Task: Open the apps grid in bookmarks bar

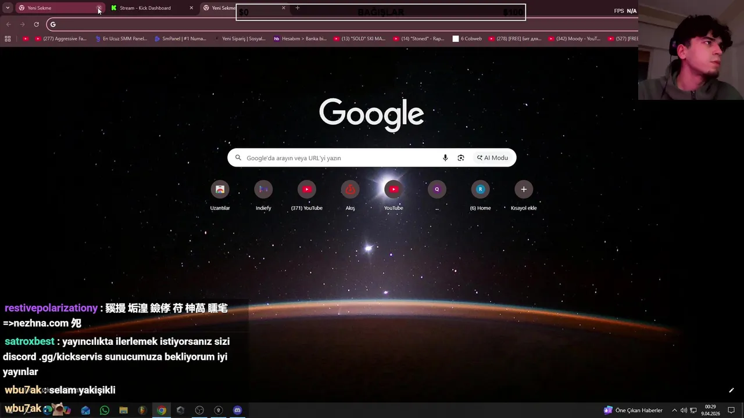Action: pyautogui.click(x=8, y=39)
